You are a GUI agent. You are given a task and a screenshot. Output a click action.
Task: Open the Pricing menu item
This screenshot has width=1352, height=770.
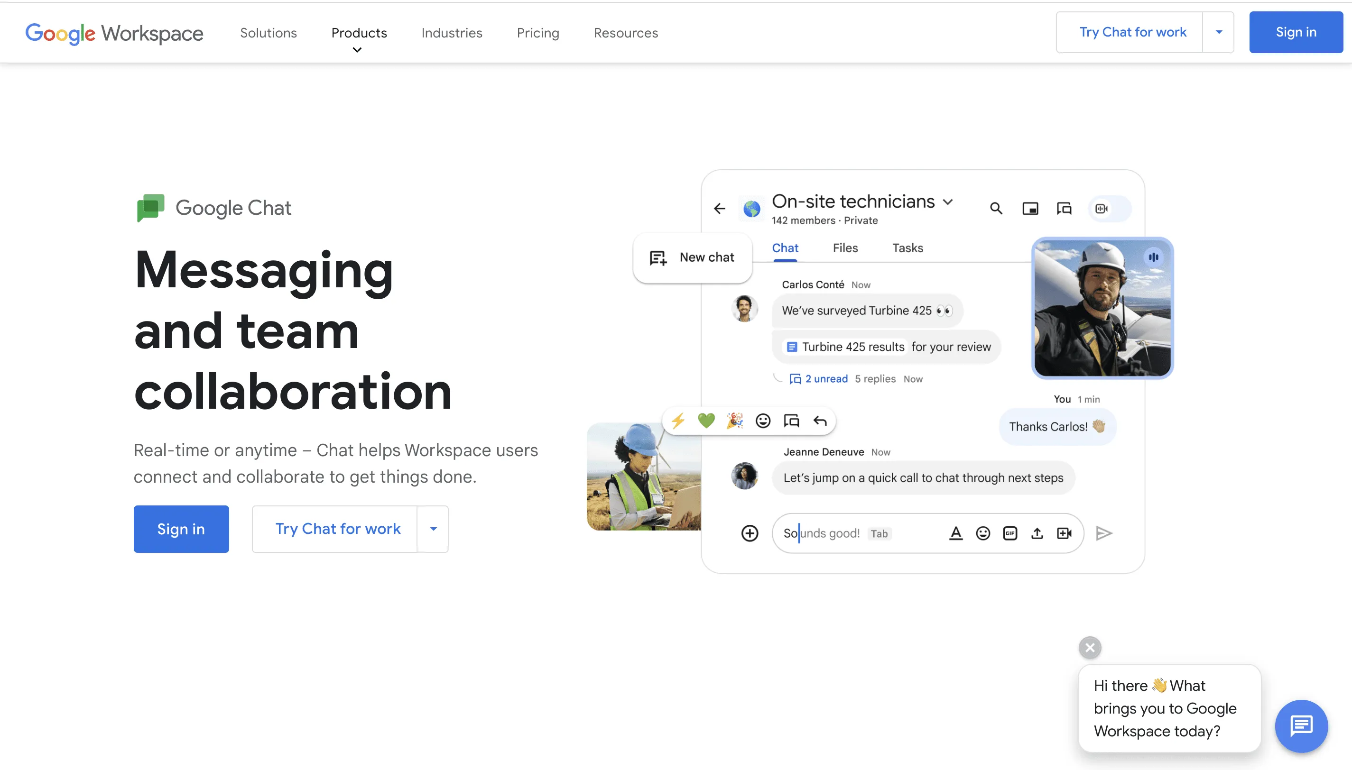pos(537,33)
